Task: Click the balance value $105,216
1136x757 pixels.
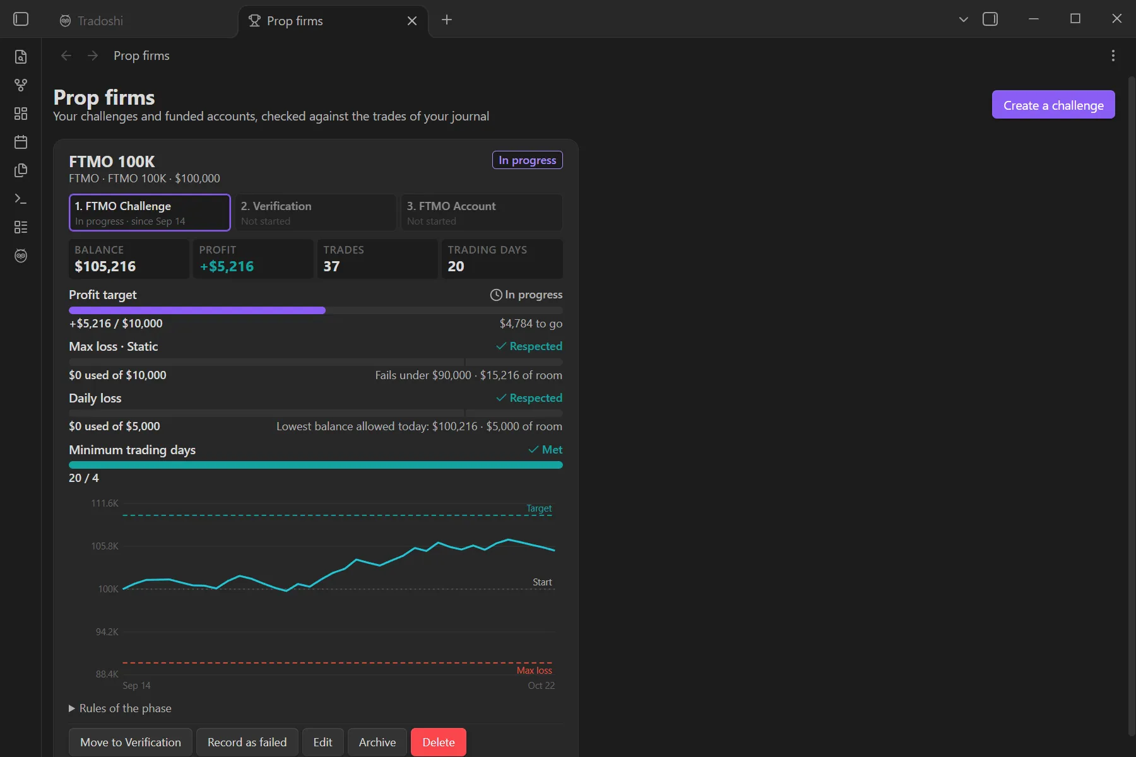Action: point(105,266)
